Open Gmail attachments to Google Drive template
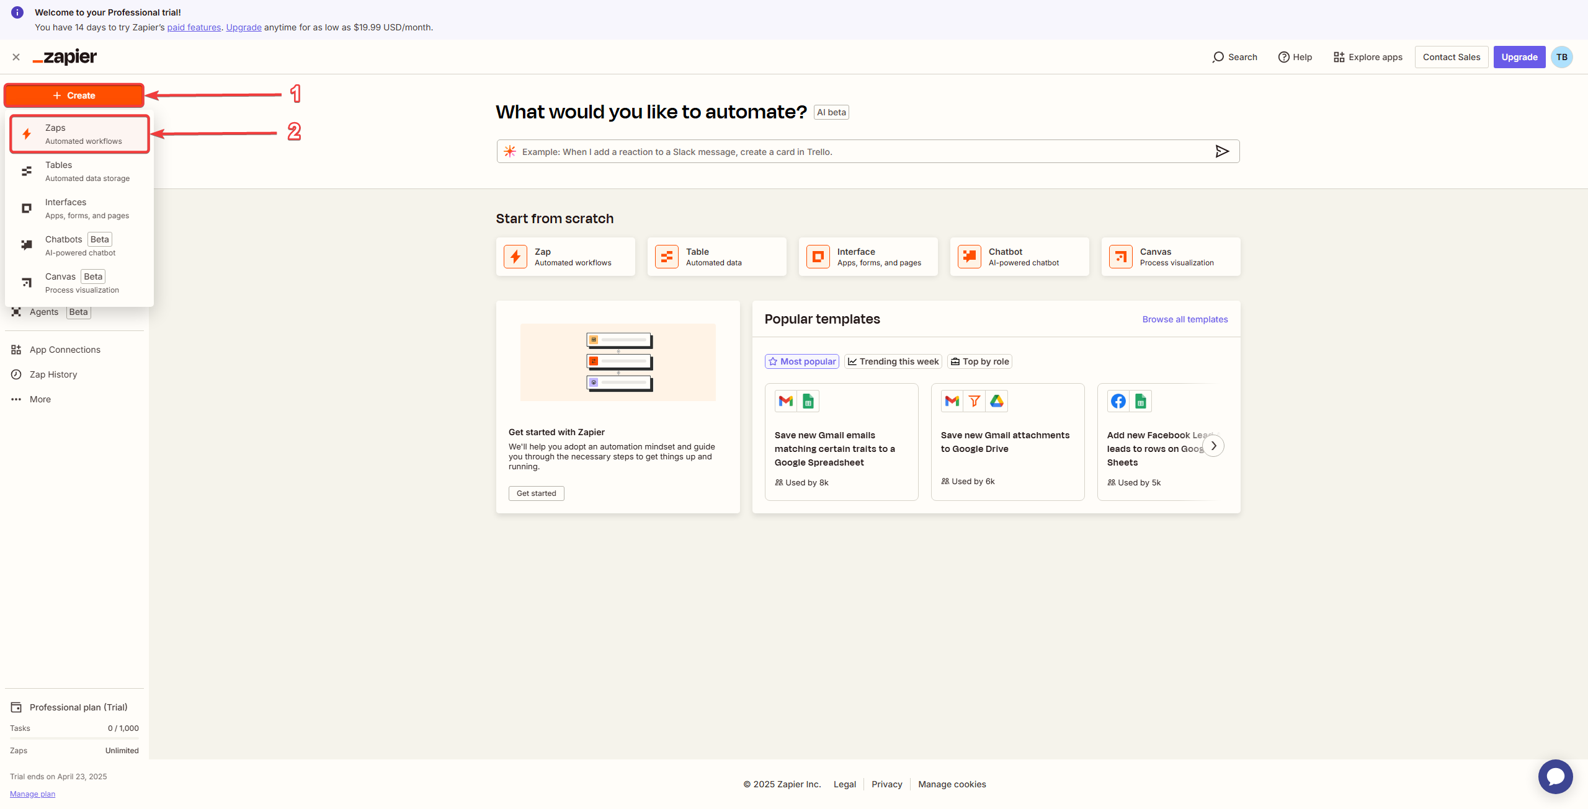Screen dimensions: 1588x809 [1007, 442]
